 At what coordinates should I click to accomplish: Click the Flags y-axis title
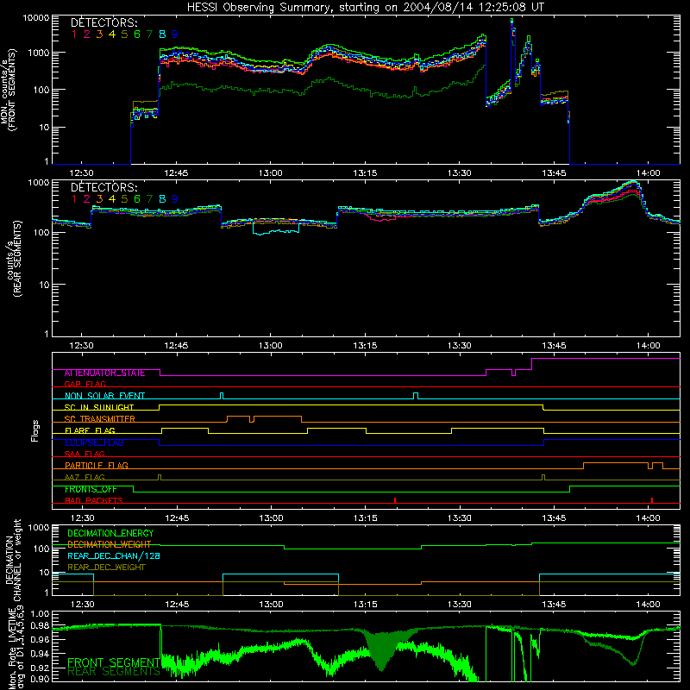click(35, 430)
